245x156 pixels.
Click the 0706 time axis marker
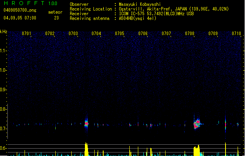(x=143, y=34)
